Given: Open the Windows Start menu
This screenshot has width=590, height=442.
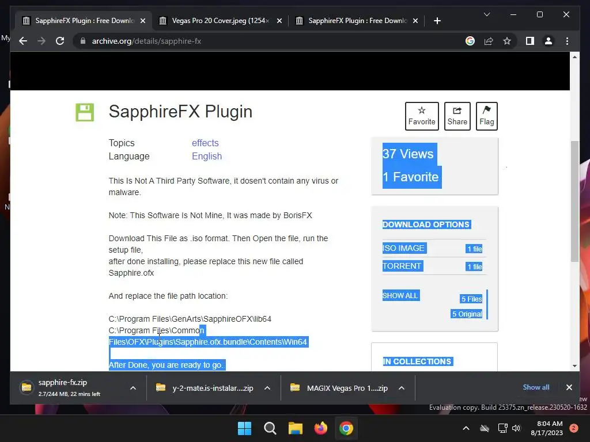Looking at the screenshot, I should (244, 428).
